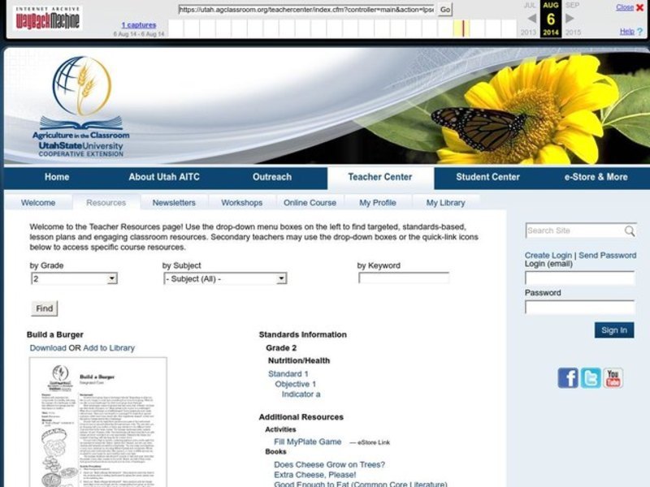Screen dimensions: 650x487
Task: Switch to the Newsletters tab
Action: (174, 202)
